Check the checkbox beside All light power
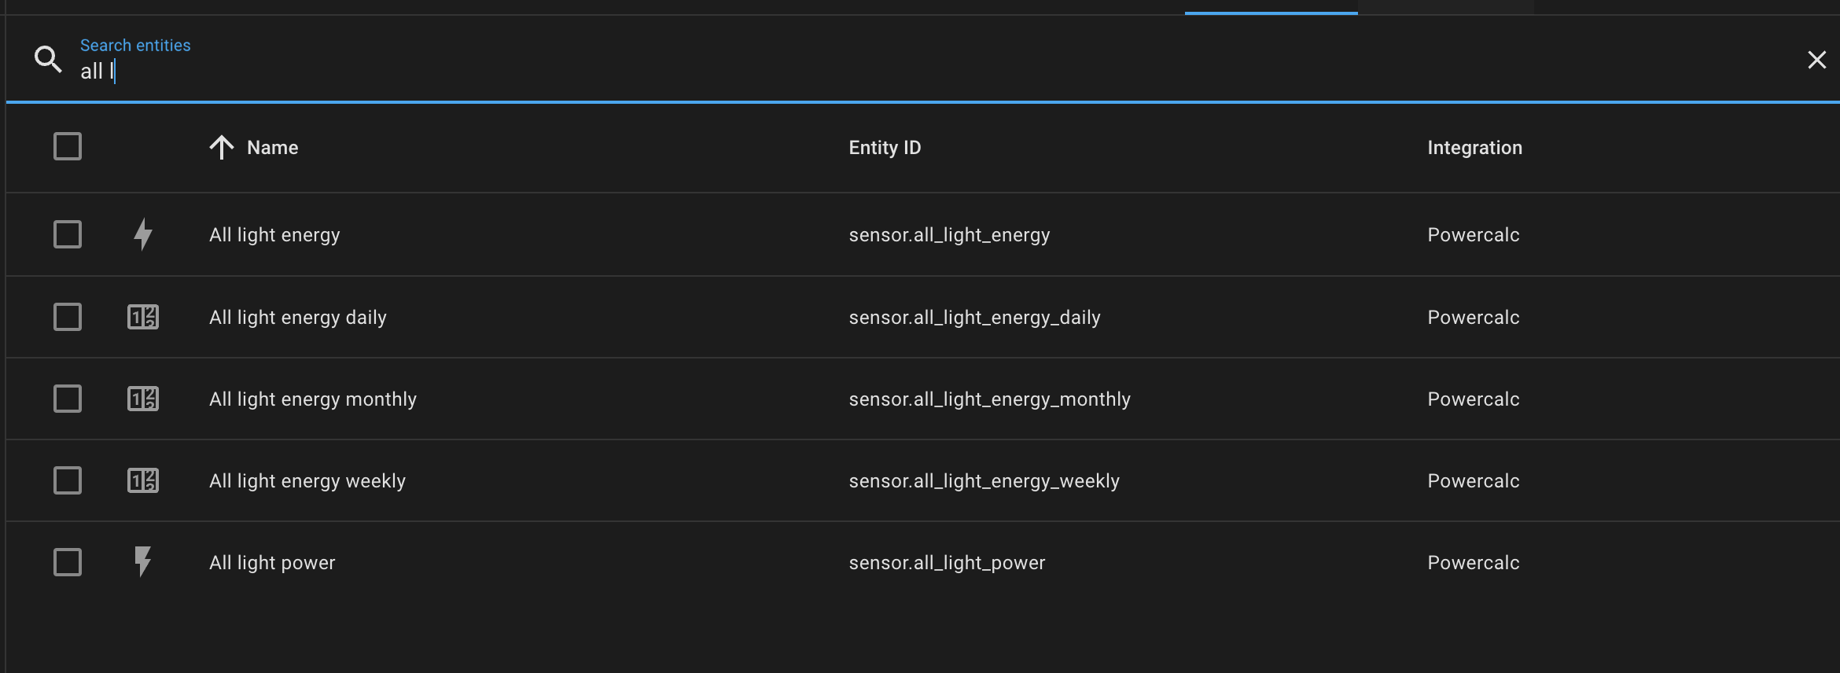 pyautogui.click(x=68, y=561)
